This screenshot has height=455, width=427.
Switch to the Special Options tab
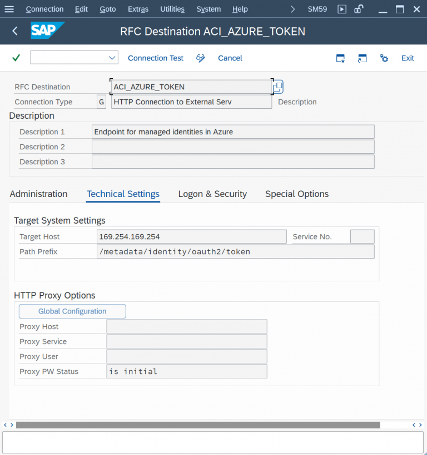(297, 194)
